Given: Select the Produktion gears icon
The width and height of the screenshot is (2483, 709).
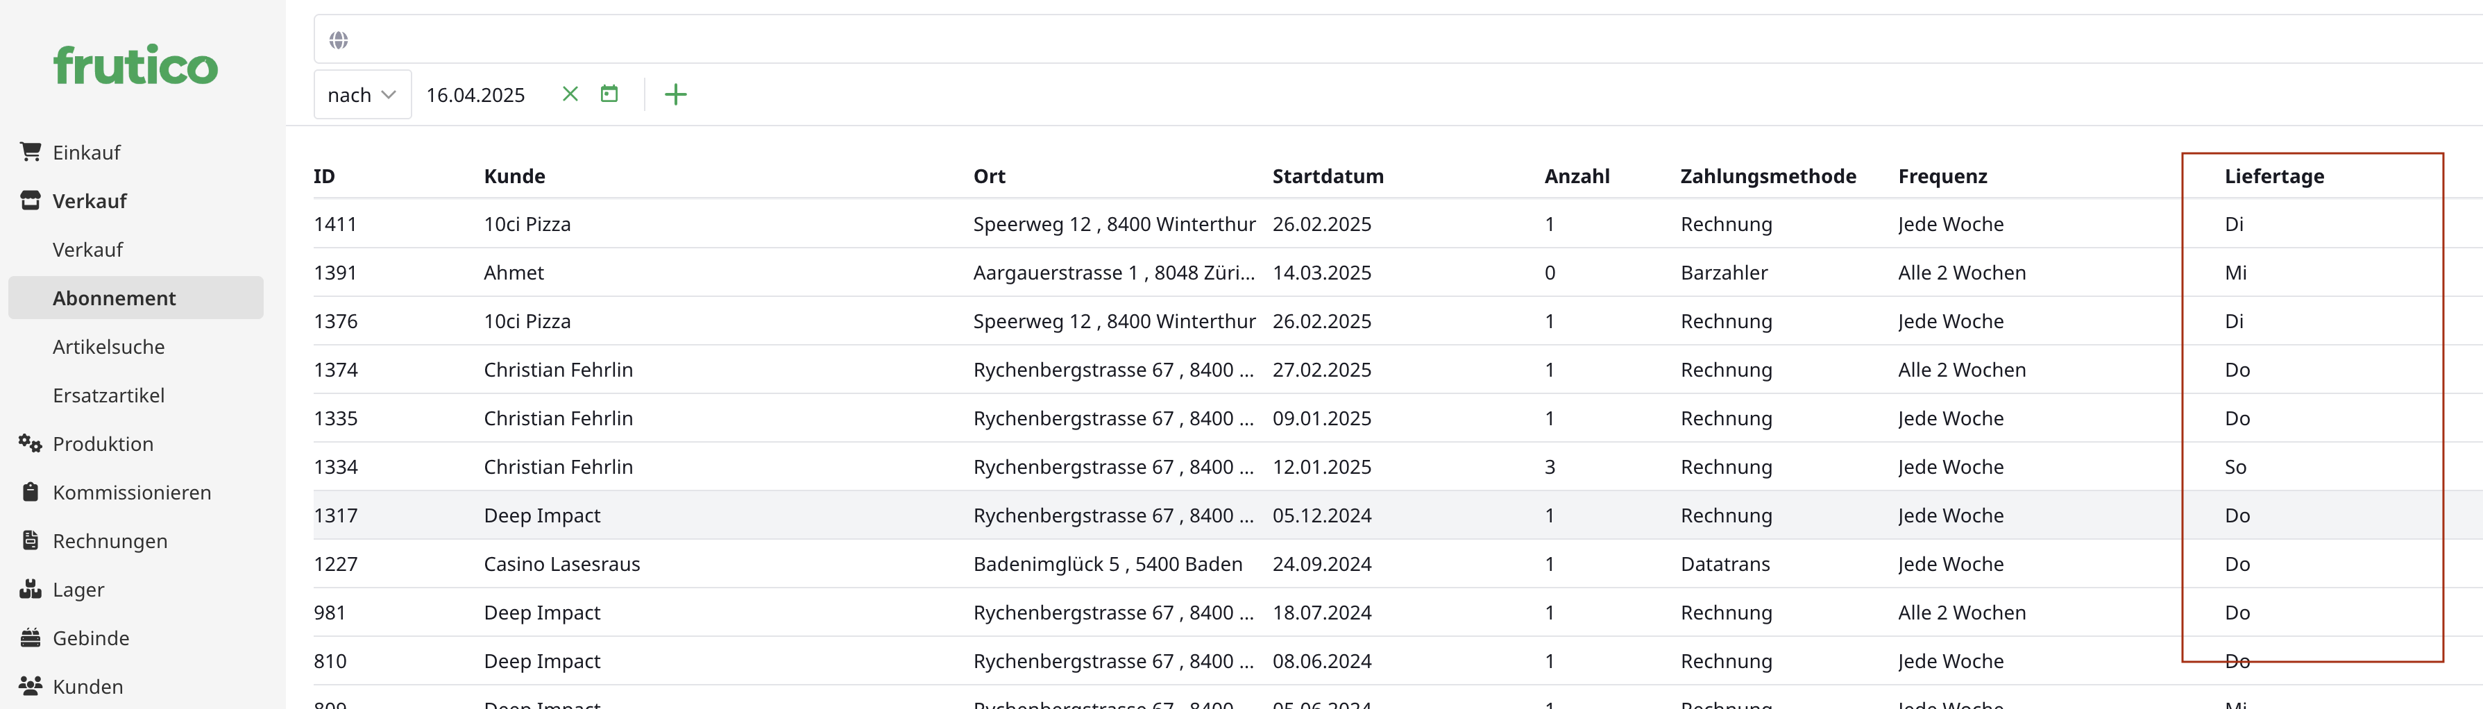Looking at the screenshot, I should coord(27,443).
